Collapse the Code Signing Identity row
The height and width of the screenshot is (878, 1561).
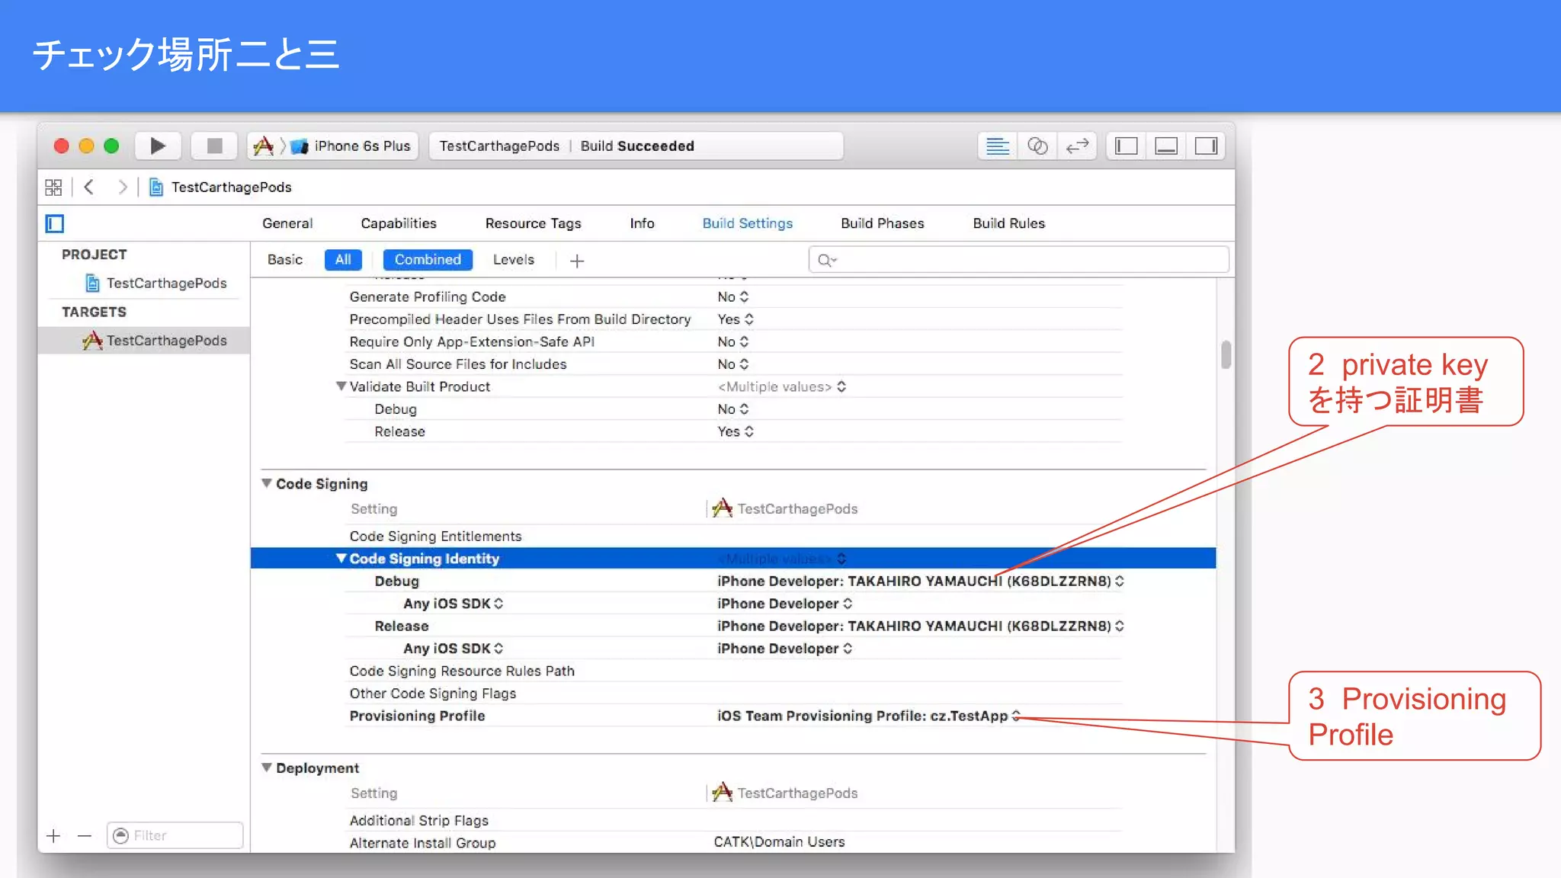tap(341, 559)
